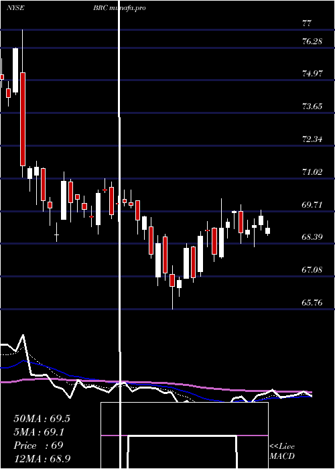335x469 pixels.
Task: Click the 50MA : 69.5 readout
Action: pyautogui.click(x=42, y=419)
